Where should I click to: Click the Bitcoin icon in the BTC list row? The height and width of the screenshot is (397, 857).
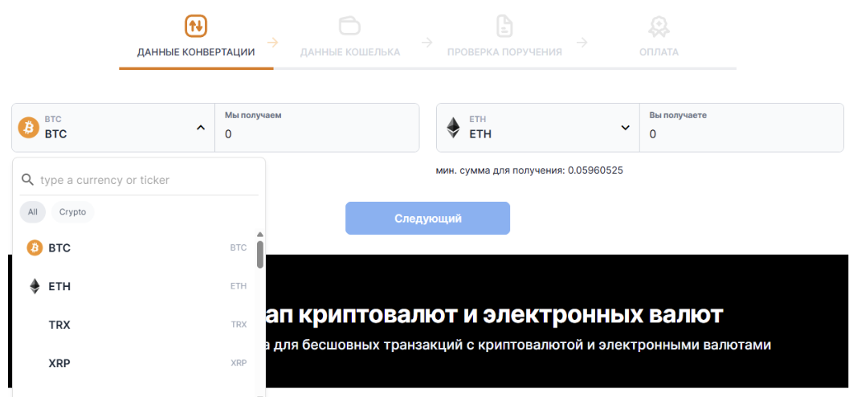point(35,248)
